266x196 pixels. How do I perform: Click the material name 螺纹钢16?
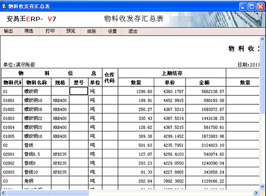tap(33, 110)
